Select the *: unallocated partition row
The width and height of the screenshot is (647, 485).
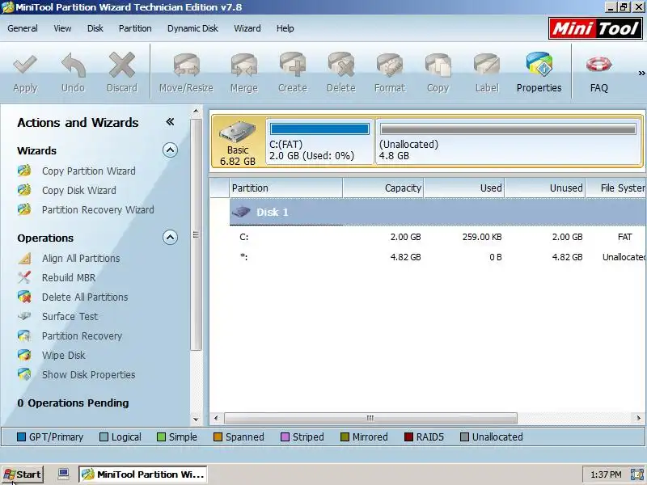pyautogui.click(x=438, y=257)
